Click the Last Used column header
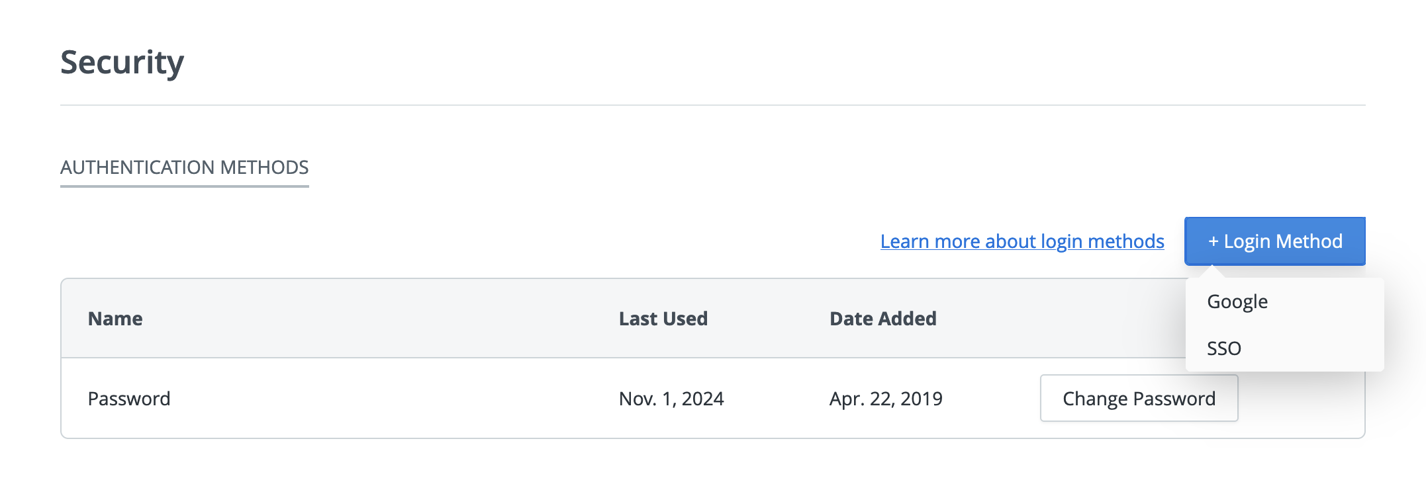Image resolution: width=1426 pixels, height=484 pixels. tap(663, 319)
